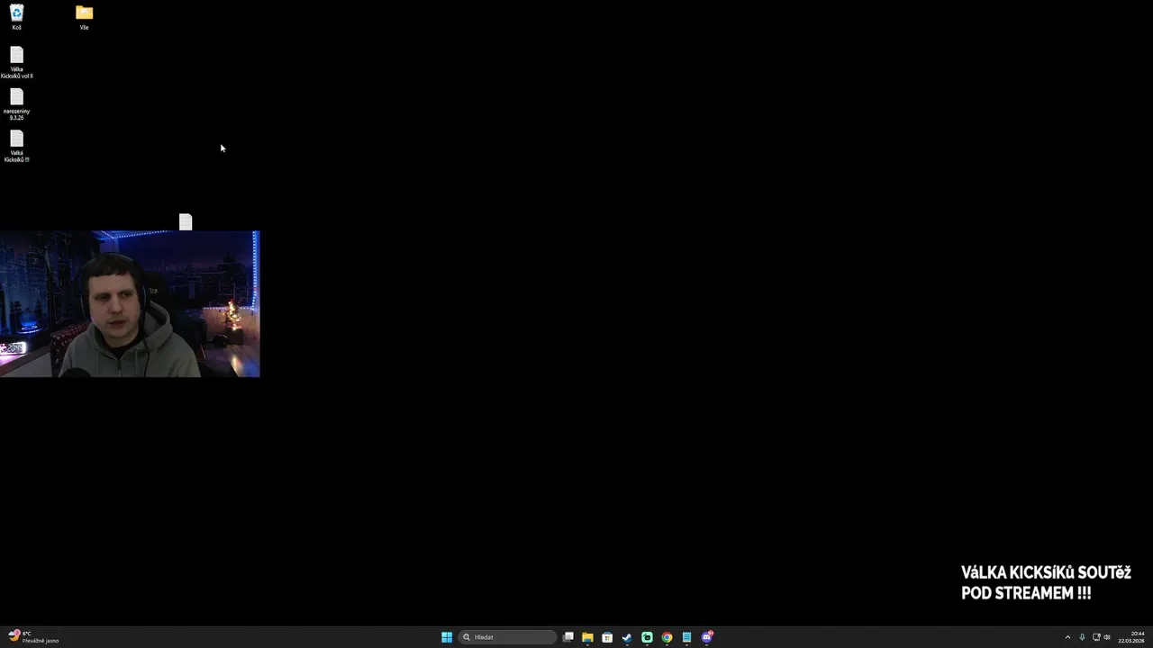
Task: Open the weather widget showing Převážně jasno
Action: click(x=33, y=637)
